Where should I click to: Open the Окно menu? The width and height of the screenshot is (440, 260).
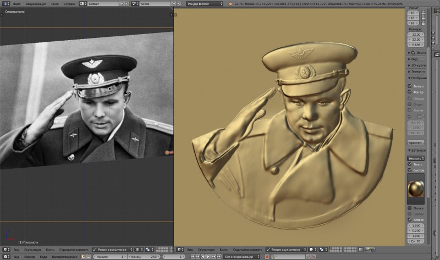[x=54, y=4]
